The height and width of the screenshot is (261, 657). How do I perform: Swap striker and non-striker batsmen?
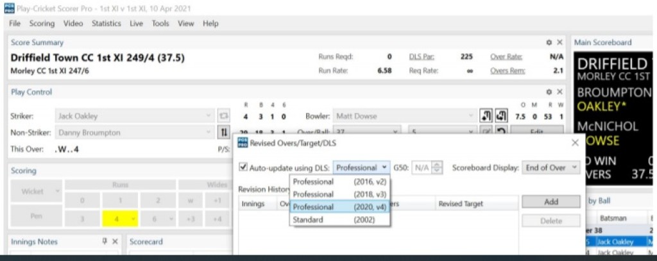pos(223,132)
